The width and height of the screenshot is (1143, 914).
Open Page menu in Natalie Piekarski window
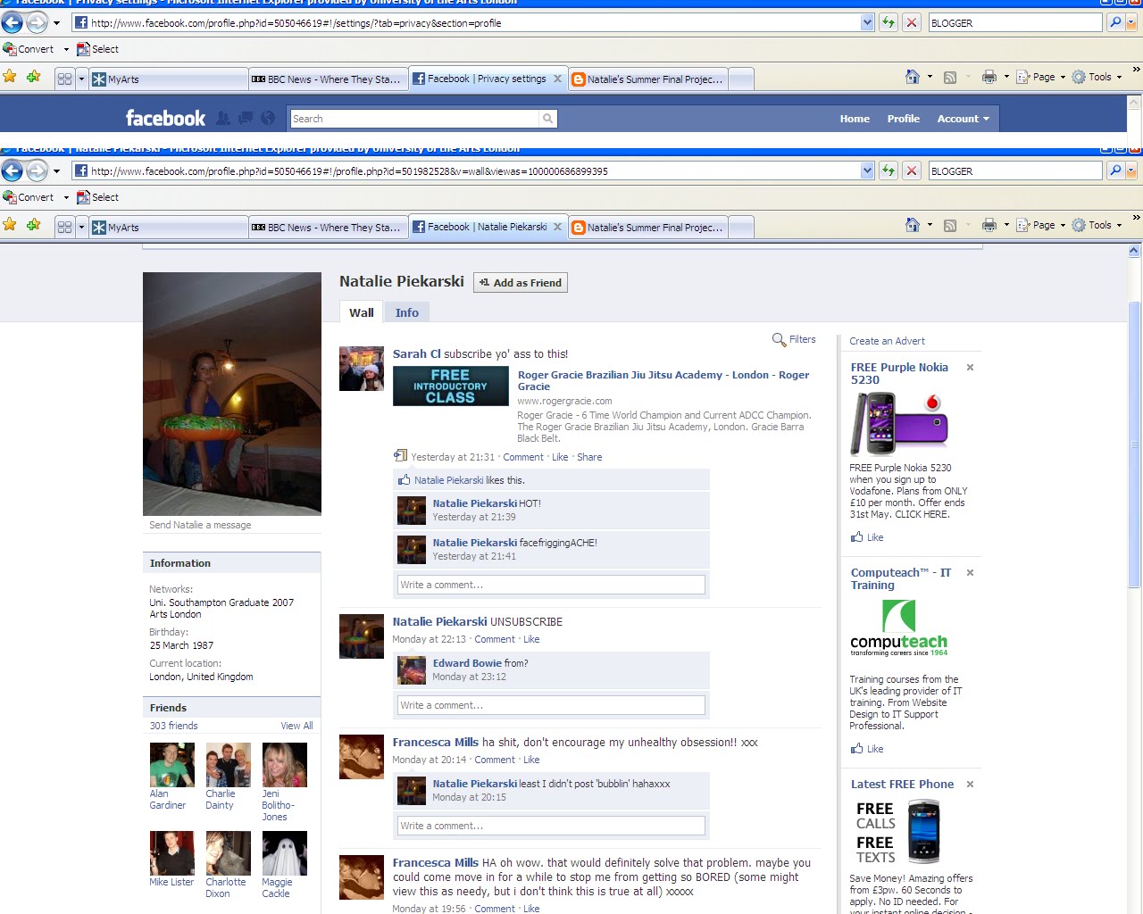point(1039,225)
